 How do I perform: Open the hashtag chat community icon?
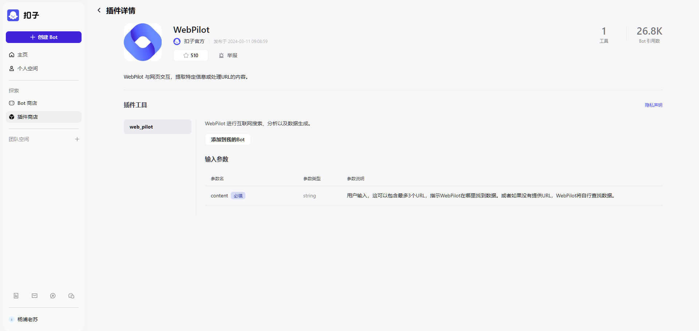pyautogui.click(x=53, y=296)
